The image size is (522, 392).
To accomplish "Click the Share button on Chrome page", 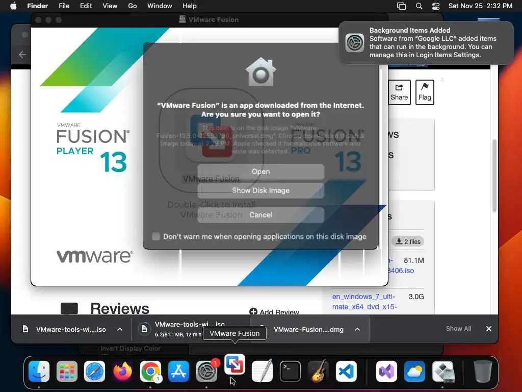I will 399,92.
